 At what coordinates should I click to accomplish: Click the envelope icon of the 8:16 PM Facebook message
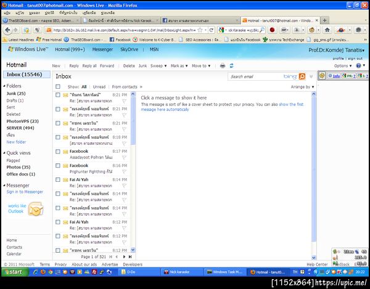(x=65, y=166)
